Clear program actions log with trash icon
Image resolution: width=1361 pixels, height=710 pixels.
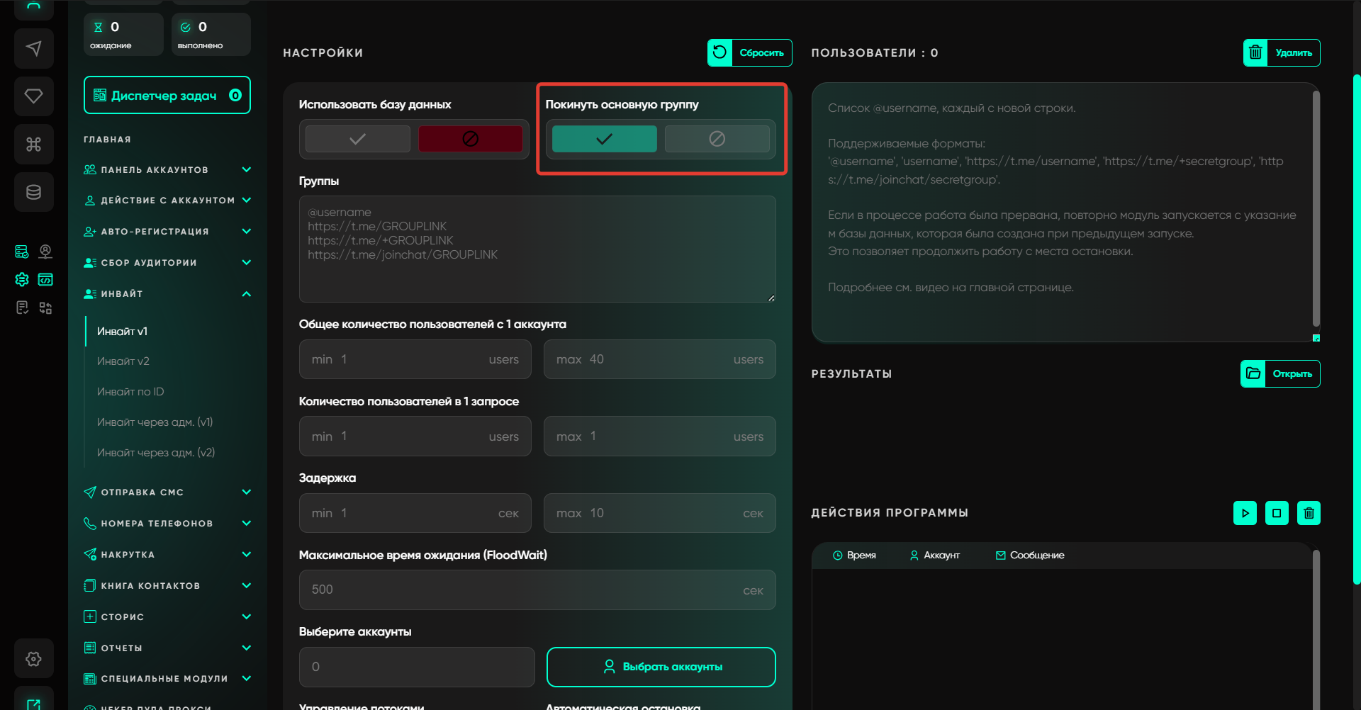[x=1309, y=513]
